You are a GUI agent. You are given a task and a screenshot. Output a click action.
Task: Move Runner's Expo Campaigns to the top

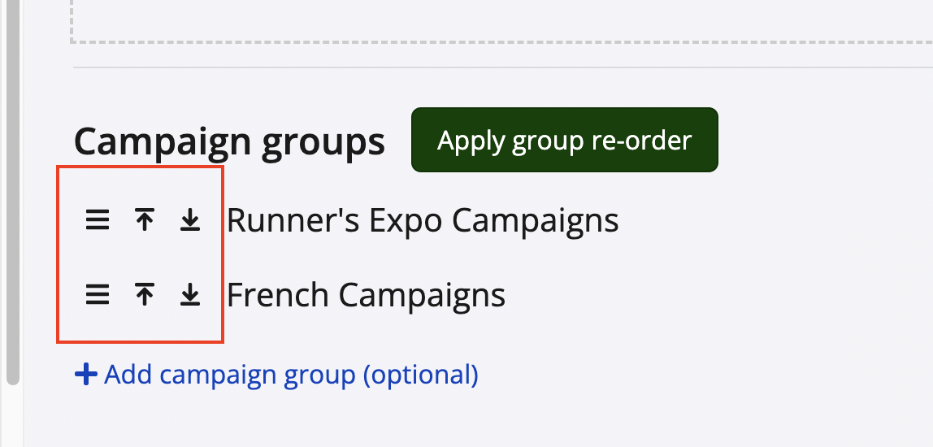pyautogui.click(x=145, y=220)
